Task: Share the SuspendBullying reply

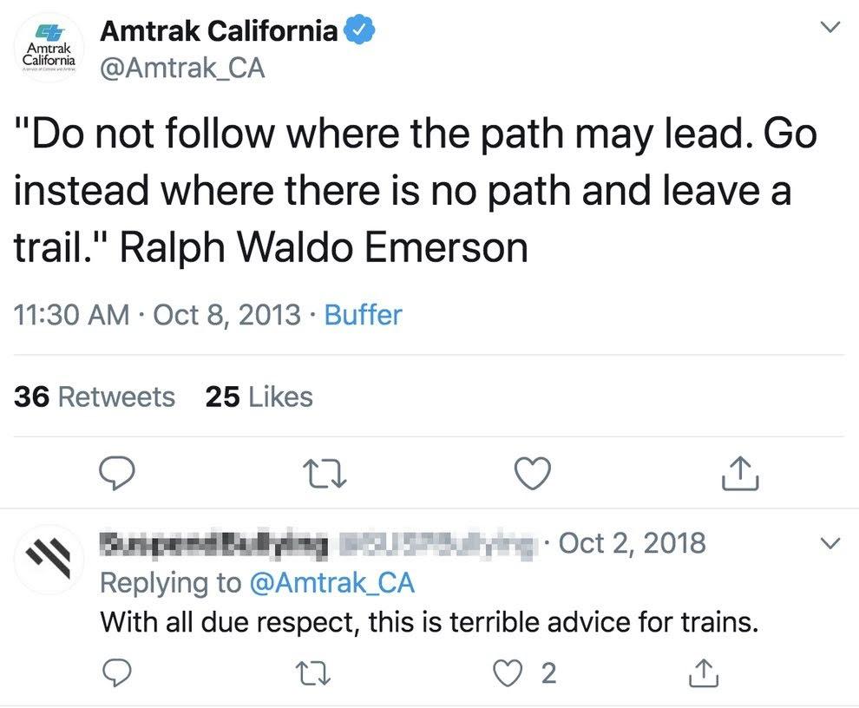Action: (705, 672)
